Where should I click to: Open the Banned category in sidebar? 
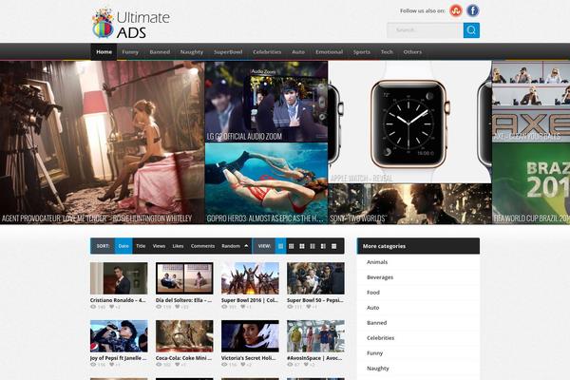pyautogui.click(x=376, y=323)
